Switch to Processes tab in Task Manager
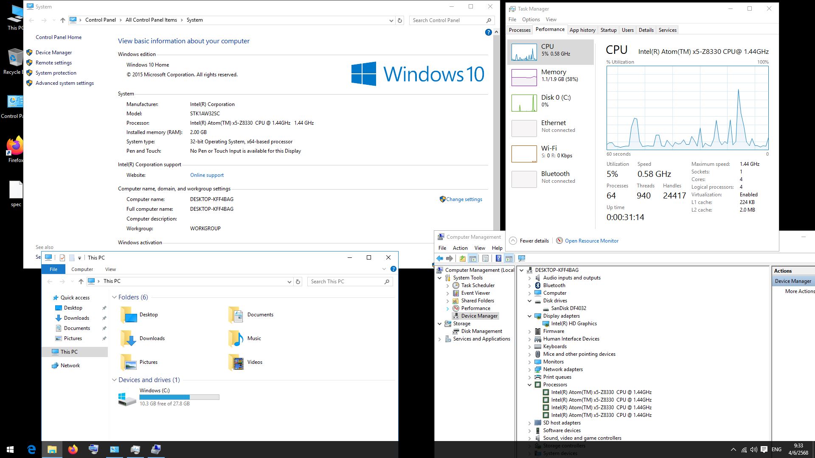This screenshot has width=815, height=458. 520,30
